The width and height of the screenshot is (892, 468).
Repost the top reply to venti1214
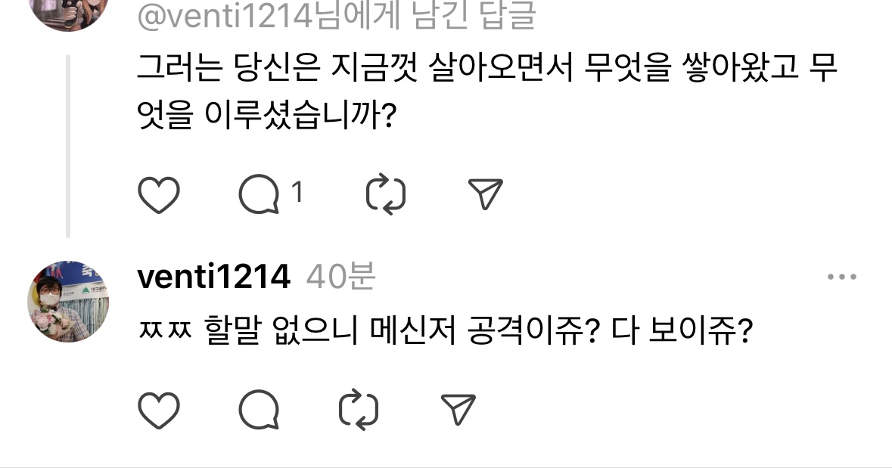pyautogui.click(x=386, y=195)
